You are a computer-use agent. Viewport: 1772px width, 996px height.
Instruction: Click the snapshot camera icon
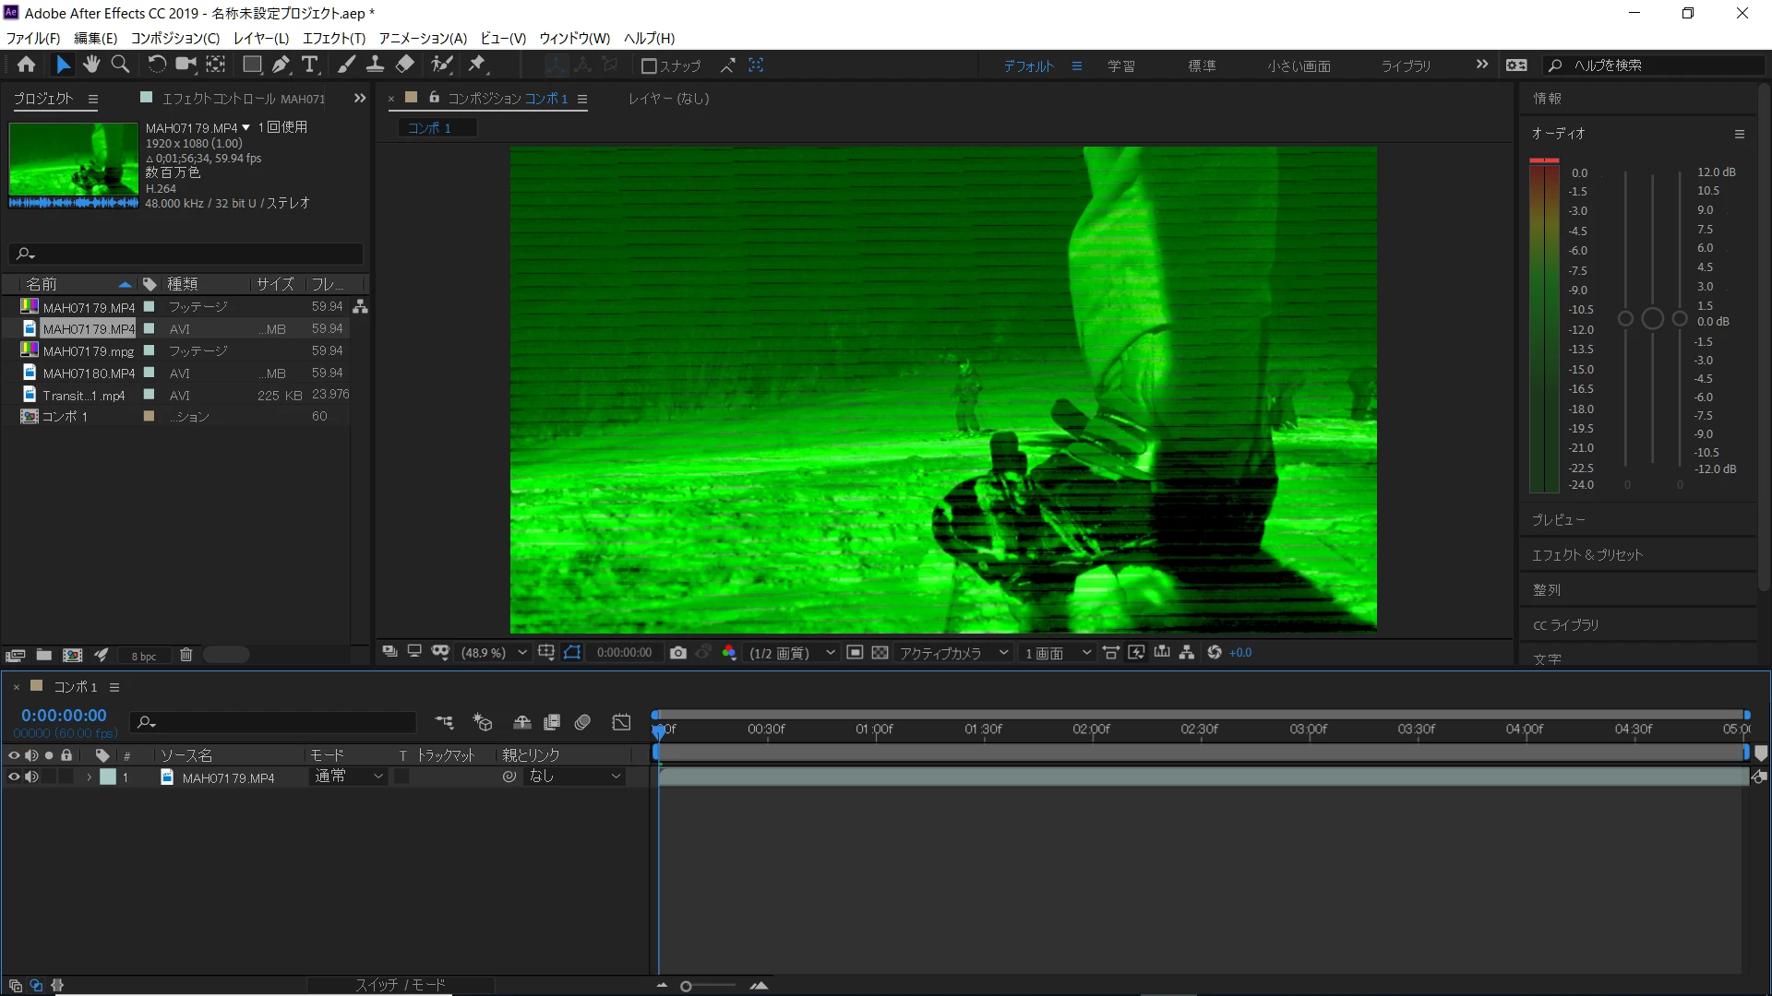pos(678,653)
